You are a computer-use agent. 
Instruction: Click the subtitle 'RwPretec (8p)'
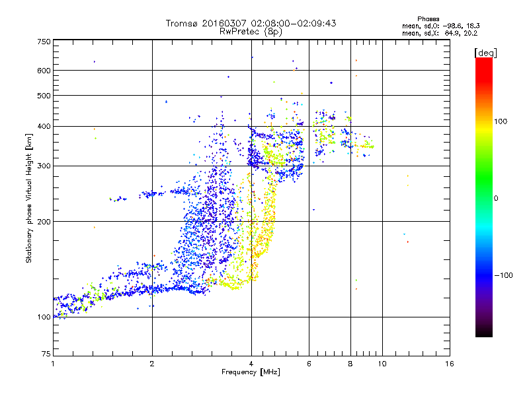[251, 32]
